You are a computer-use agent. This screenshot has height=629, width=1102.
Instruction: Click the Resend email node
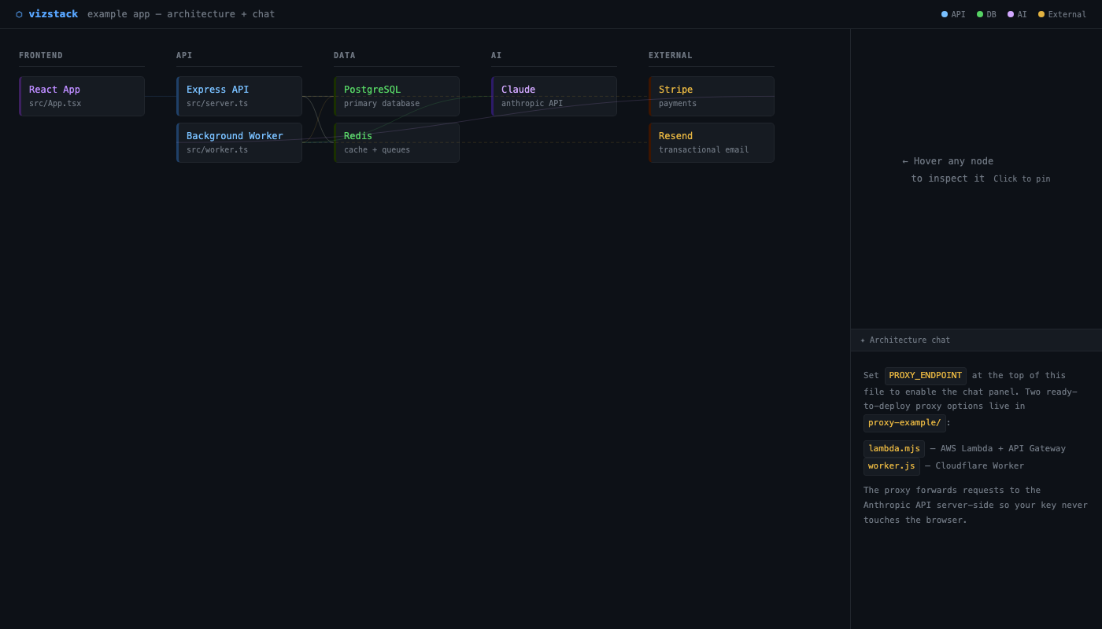(x=712, y=142)
